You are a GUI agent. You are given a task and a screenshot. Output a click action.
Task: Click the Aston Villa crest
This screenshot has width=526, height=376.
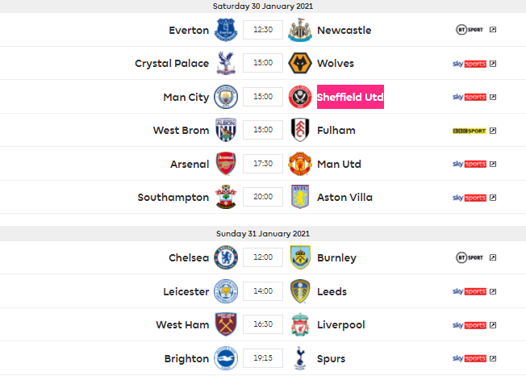(x=301, y=198)
